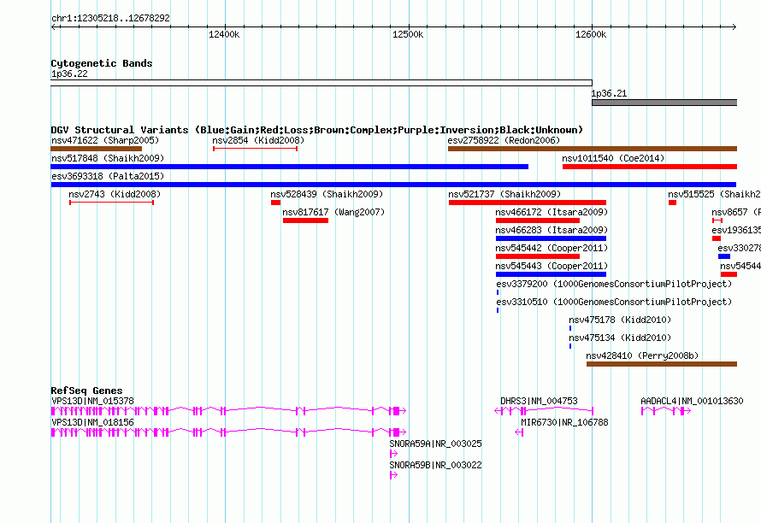Click the nsv475178 (Kidd2010) label
The height and width of the screenshot is (523, 761).
coord(620,320)
